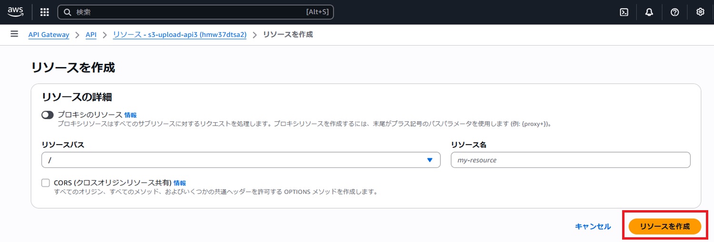Expand the リソースパス dropdown
The image size is (714, 242).
coord(241,160)
